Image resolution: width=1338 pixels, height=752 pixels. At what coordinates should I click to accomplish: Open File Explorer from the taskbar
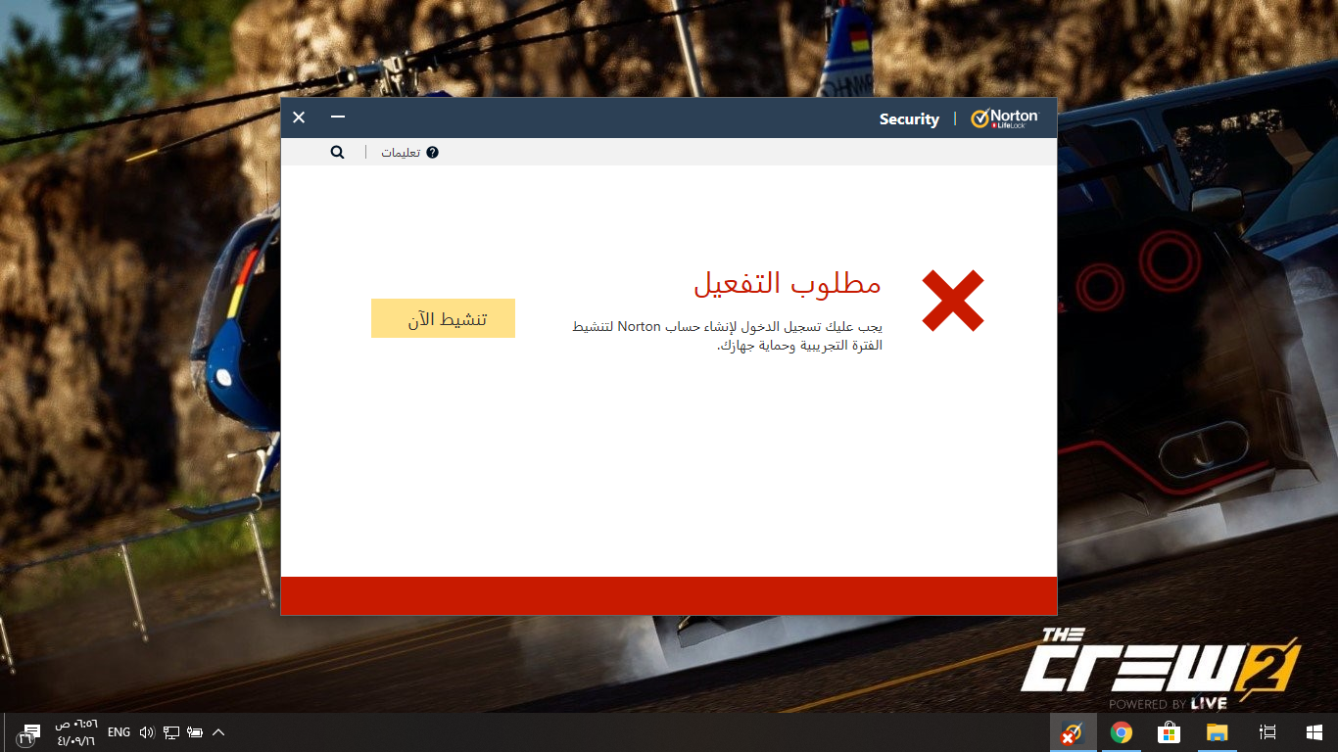(x=1217, y=732)
